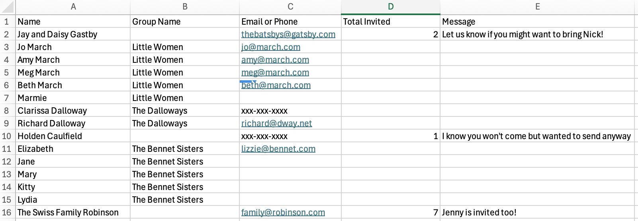Open the jo@march.com link

[270, 47]
